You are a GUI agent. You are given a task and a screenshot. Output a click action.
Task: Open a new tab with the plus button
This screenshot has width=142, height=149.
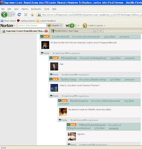point(101,31)
